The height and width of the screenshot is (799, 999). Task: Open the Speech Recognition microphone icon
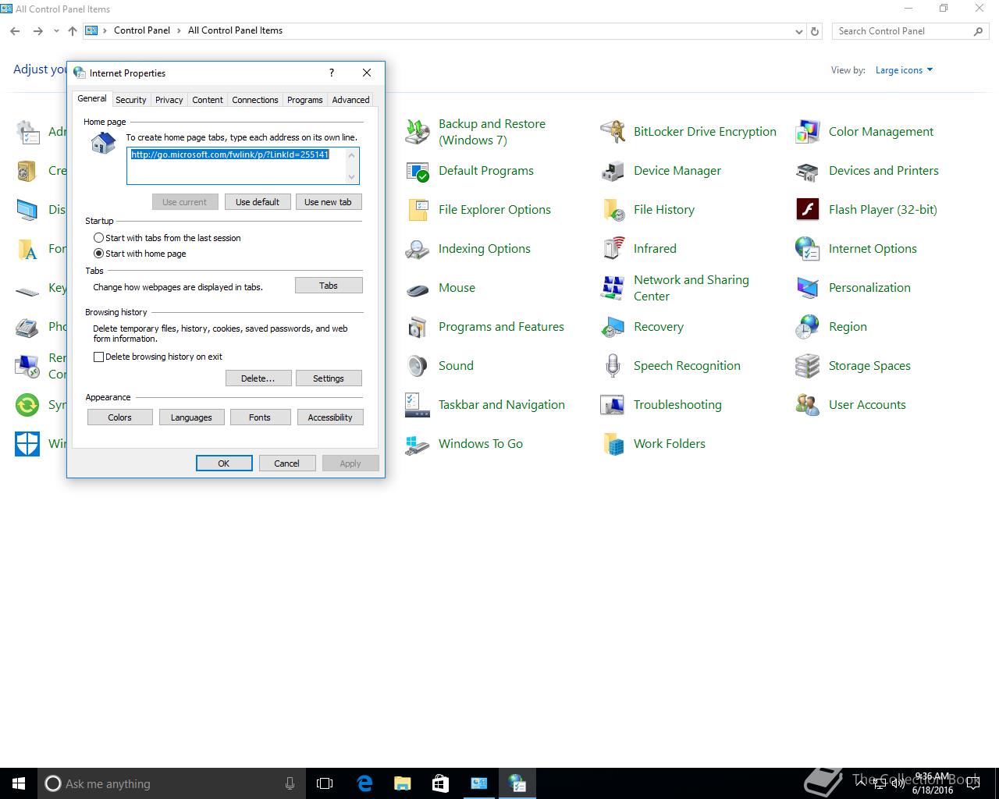pos(613,366)
